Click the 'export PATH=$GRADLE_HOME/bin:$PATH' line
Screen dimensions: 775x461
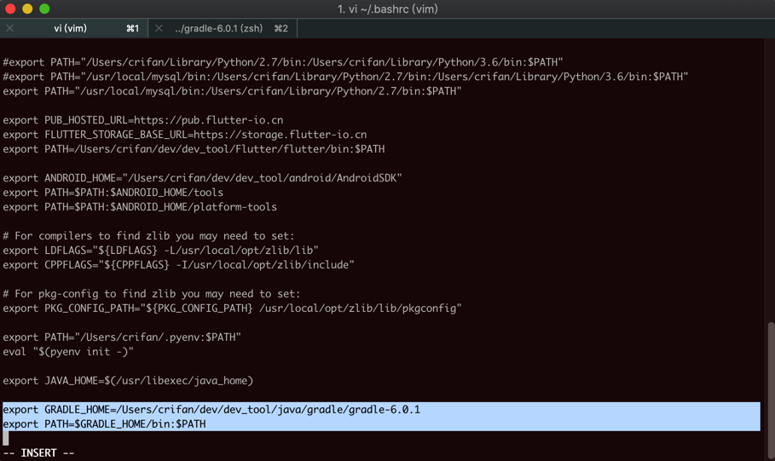(104, 424)
